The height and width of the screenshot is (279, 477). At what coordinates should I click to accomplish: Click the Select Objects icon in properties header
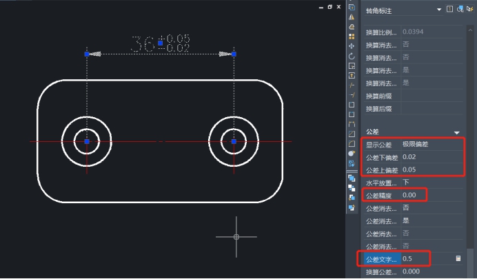pos(460,10)
